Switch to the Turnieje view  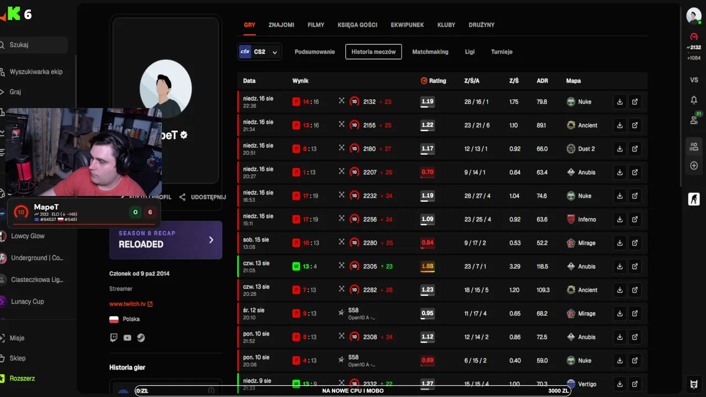(502, 52)
